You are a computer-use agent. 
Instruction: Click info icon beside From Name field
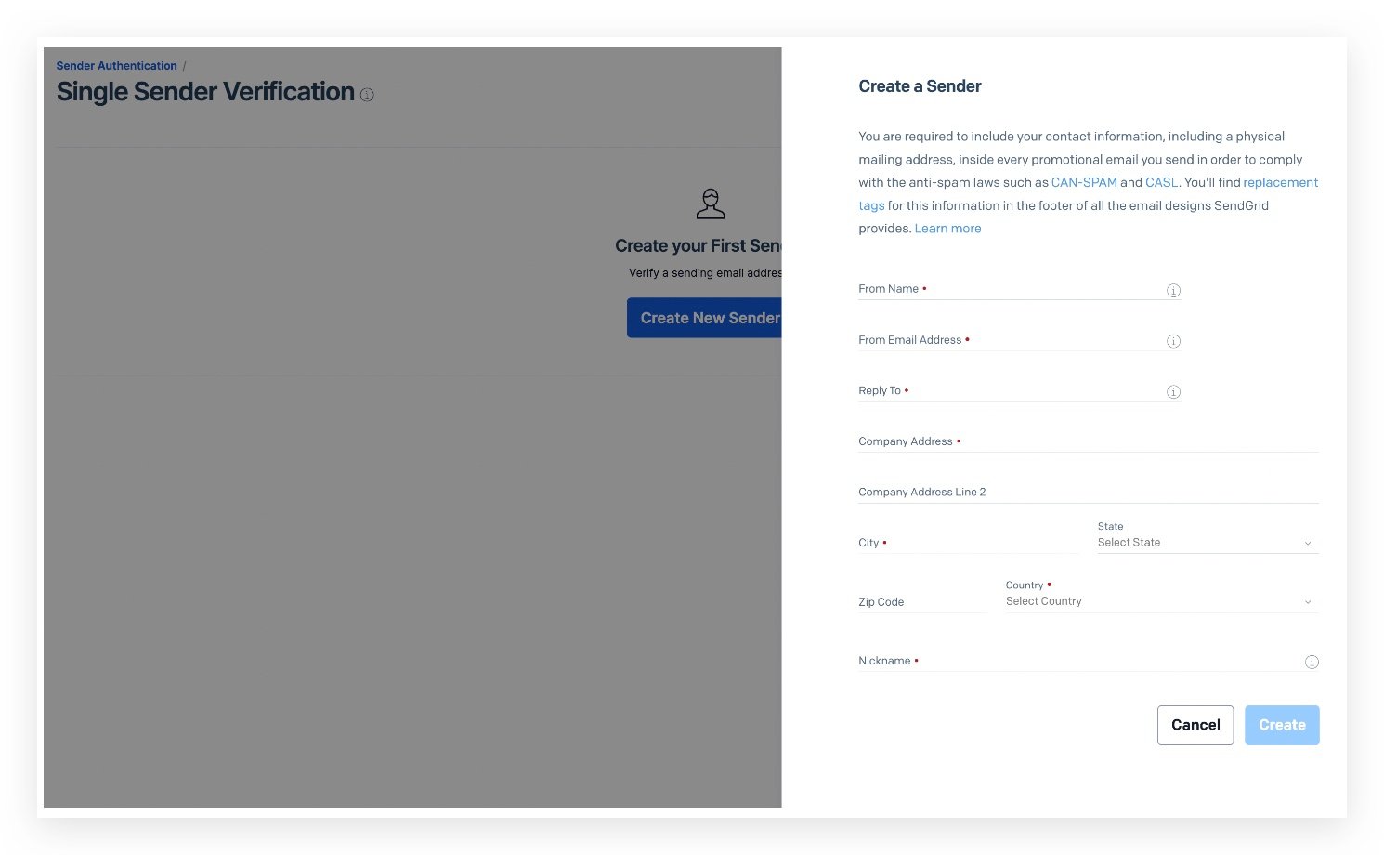click(x=1173, y=291)
